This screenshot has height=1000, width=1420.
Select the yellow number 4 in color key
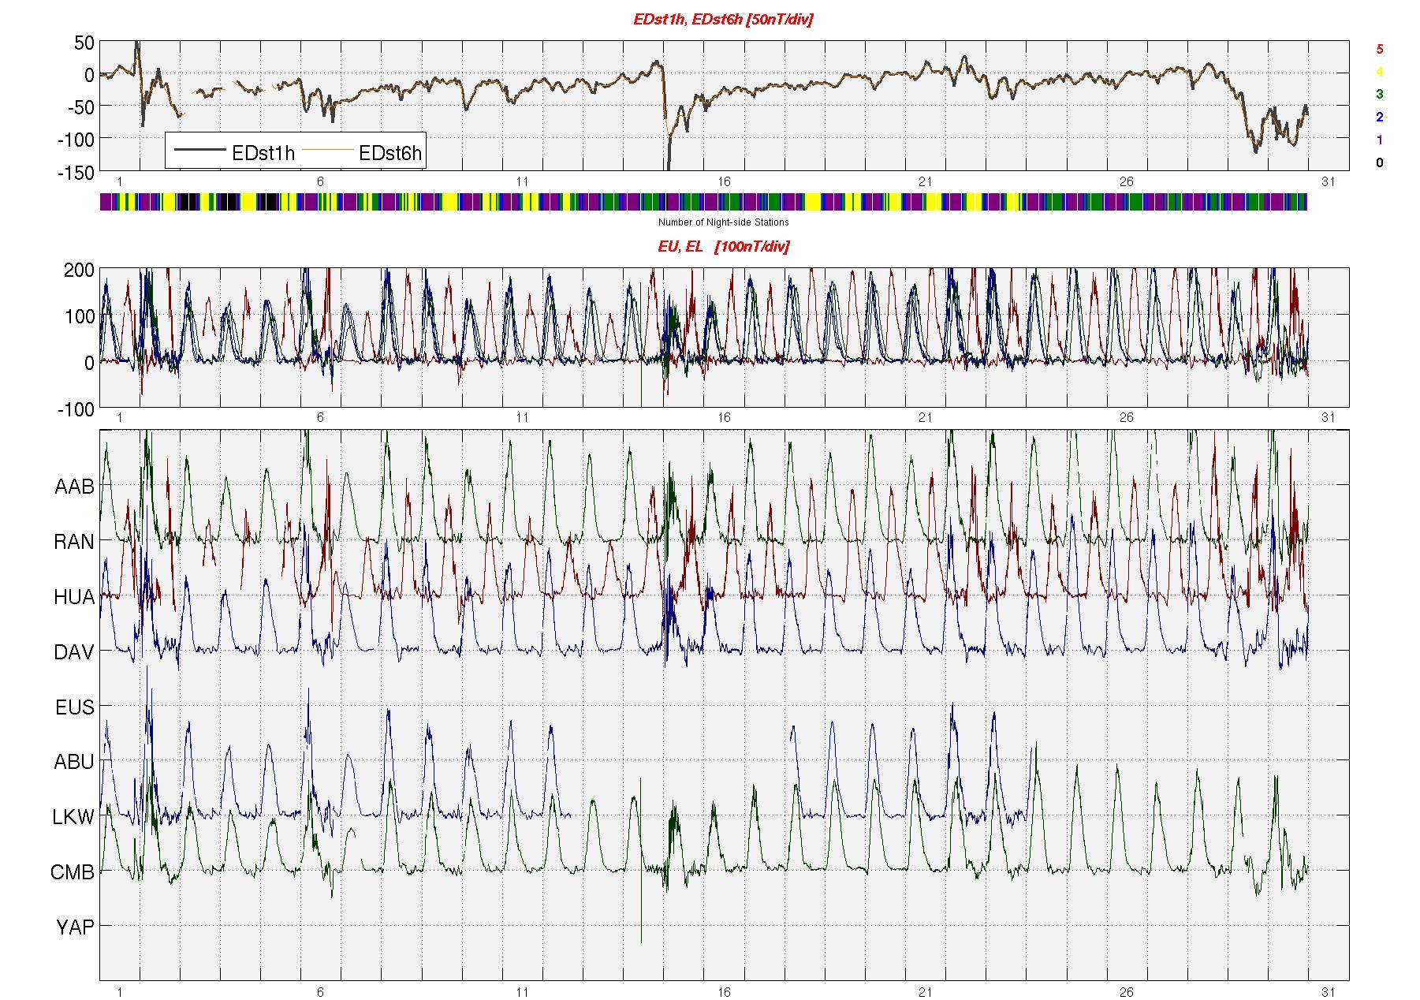coord(1379,72)
